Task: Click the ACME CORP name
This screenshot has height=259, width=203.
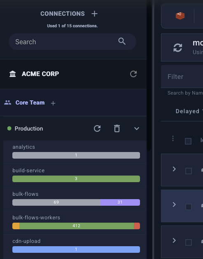Action: tap(40, 74)
